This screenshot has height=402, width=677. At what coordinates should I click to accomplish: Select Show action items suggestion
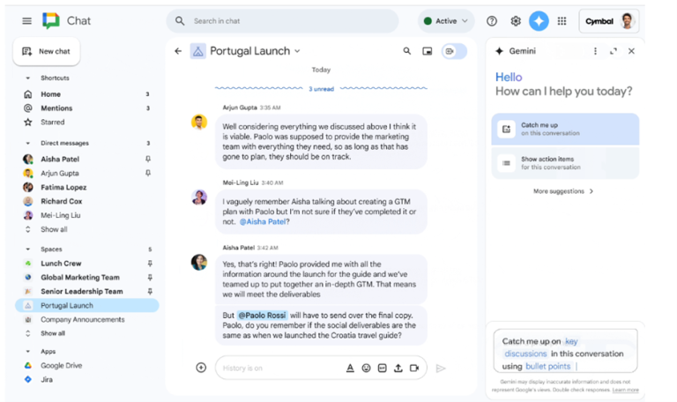coord(565,163)
